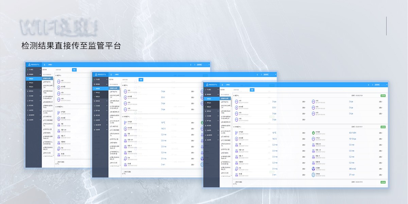The width and height of the screenshot is (408, 204).
Task: Click the bell icon in the front window header
Action: click(x=369, y=85)
